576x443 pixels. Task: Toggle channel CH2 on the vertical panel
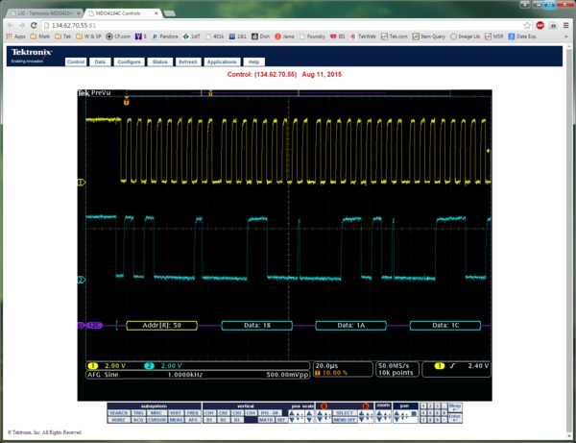click(224, 412)
